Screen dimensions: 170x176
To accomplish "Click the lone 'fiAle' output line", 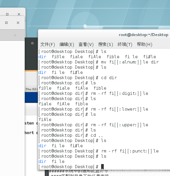I will point(45,120).
